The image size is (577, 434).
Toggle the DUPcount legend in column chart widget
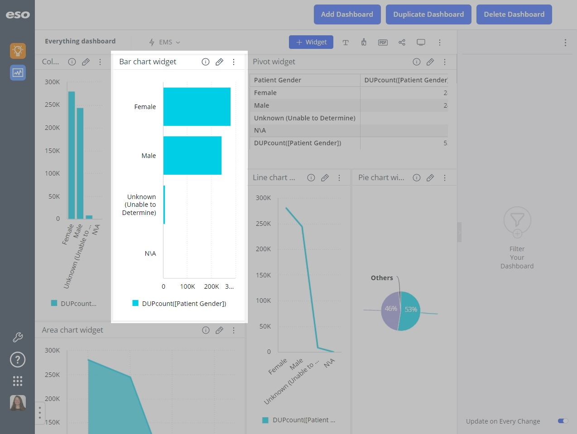pyautogui.click(x=74, y=303)
